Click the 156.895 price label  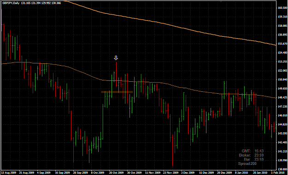pyautogui.click(x=282, y=34)
